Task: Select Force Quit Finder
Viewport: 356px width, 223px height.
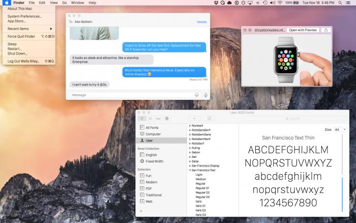Action: click(x=29, y=36)
